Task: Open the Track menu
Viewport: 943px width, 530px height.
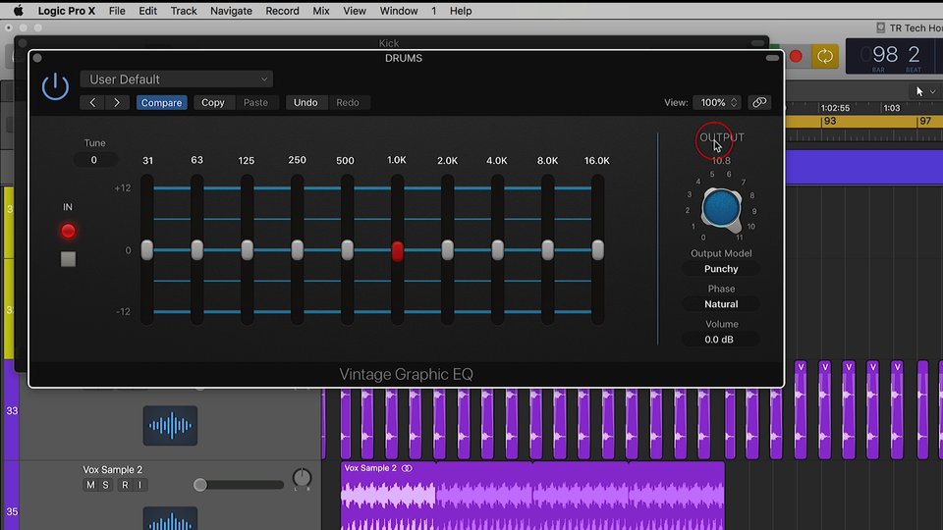Action: 184,11
